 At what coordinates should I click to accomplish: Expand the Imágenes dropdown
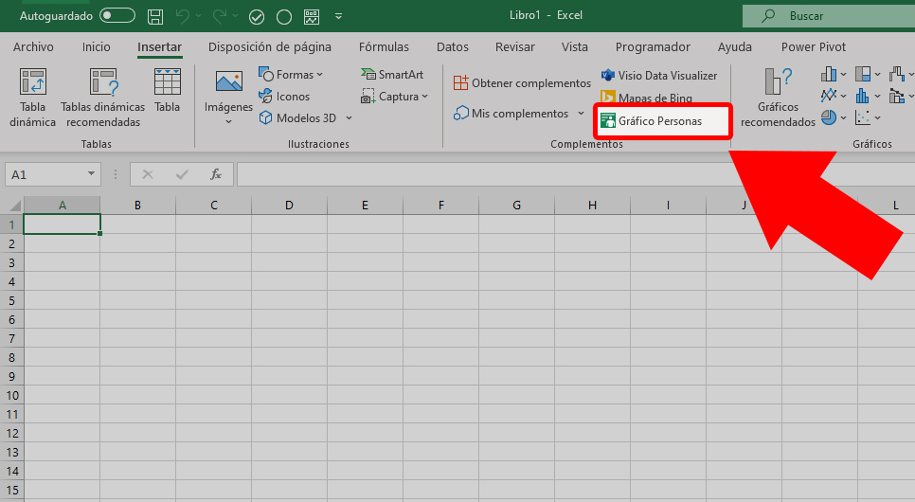228,121
